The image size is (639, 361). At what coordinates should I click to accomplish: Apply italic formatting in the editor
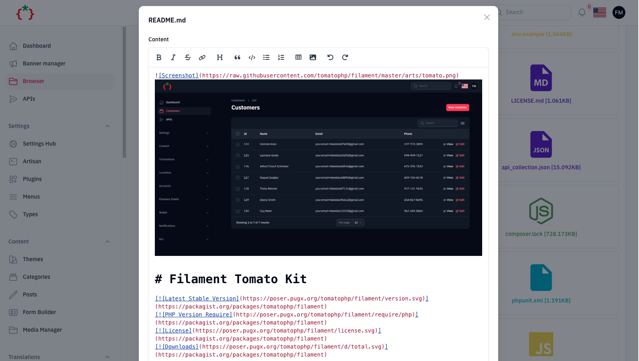(173, 57)
